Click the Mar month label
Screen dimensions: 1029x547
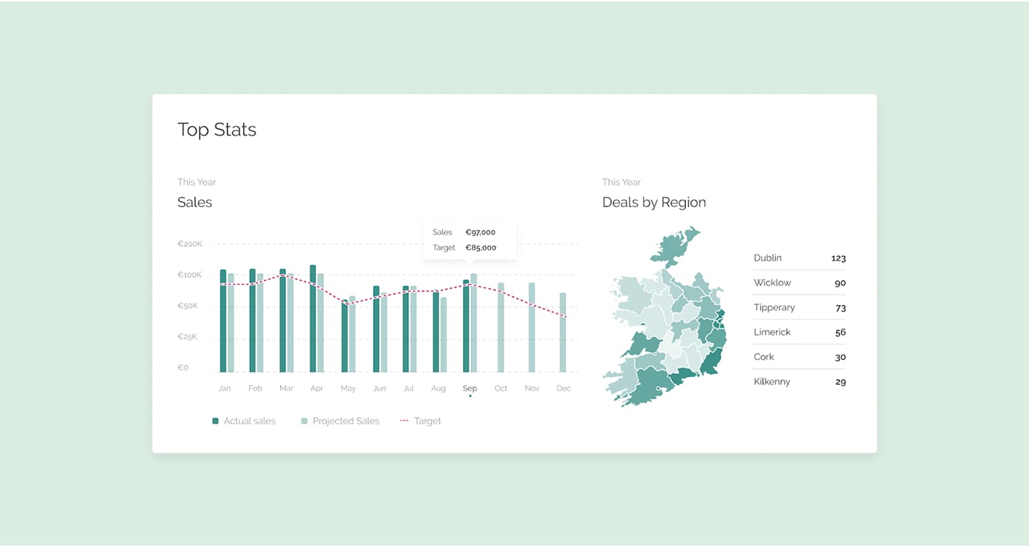287,388
